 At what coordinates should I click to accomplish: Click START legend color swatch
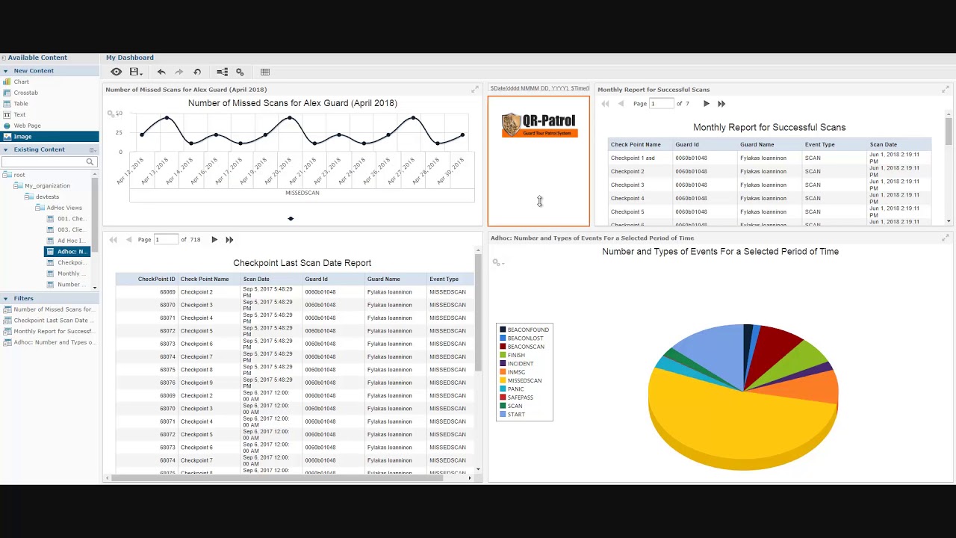point(503,414)
